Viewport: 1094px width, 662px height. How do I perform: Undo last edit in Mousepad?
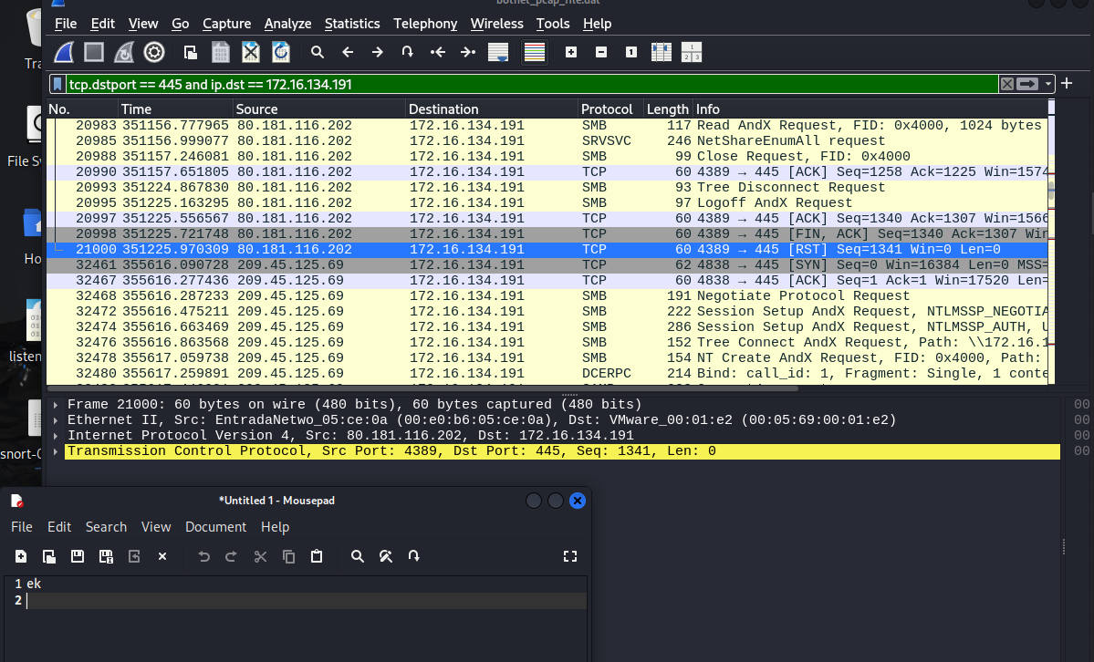pos(203,556)
